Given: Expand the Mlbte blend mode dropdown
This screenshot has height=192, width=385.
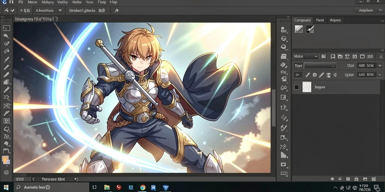Looking at the screenshot, I should coord(306,57).
